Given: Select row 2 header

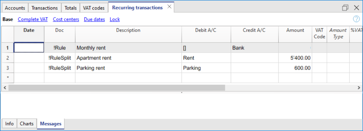Looking at the screenshot, I should (x=8, y=58).
